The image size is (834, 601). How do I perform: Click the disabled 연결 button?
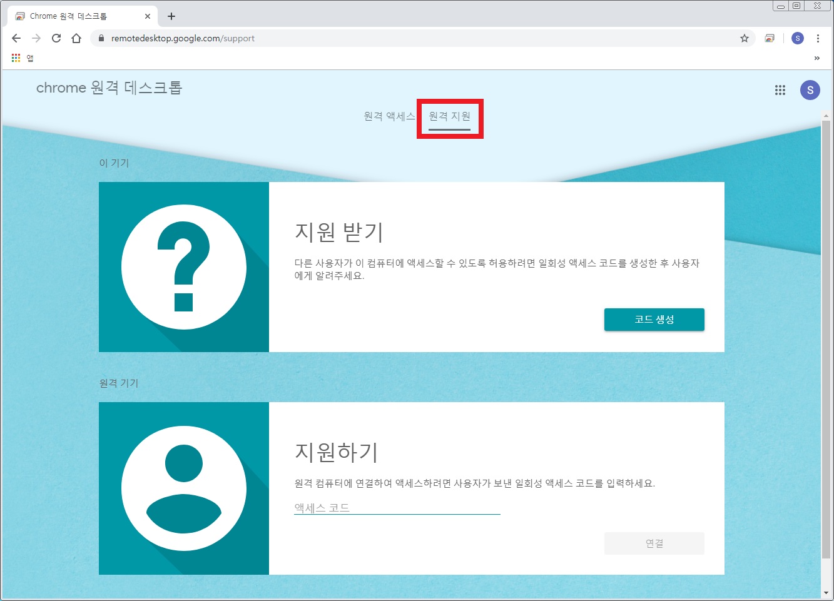click(654, 543)
